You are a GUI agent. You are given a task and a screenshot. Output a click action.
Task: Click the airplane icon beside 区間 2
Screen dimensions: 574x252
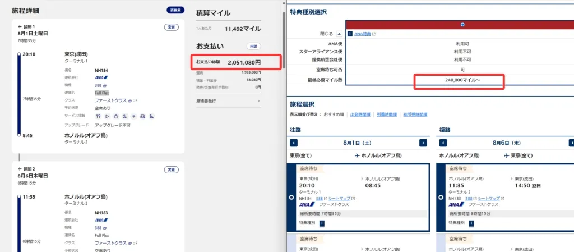point(20,169)
